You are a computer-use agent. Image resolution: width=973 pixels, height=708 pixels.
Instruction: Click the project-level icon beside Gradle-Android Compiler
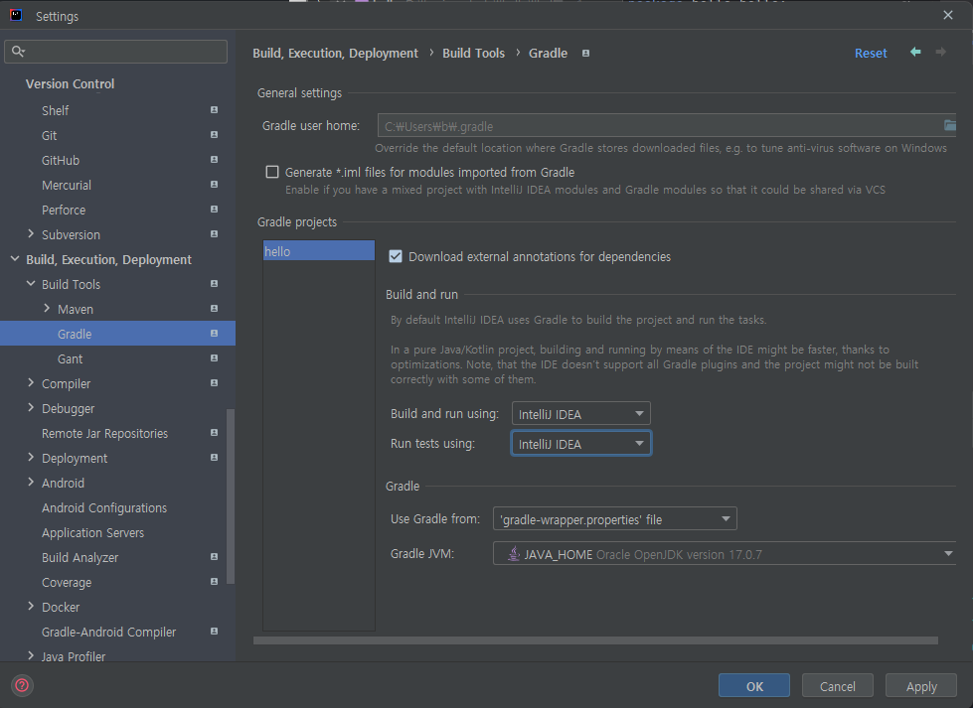214,631
